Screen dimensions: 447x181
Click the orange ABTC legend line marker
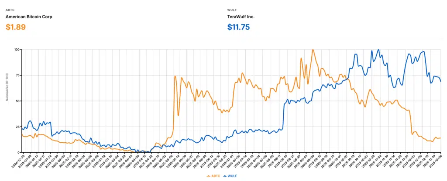click(208, 177)
